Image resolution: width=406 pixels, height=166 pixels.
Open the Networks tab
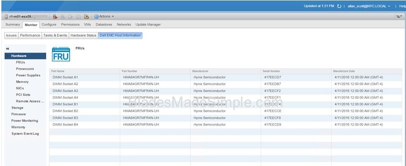click(x=124, y=24)
